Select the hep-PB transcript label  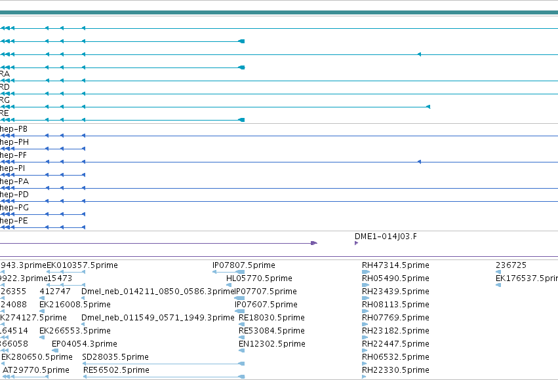tap(14, 129)
